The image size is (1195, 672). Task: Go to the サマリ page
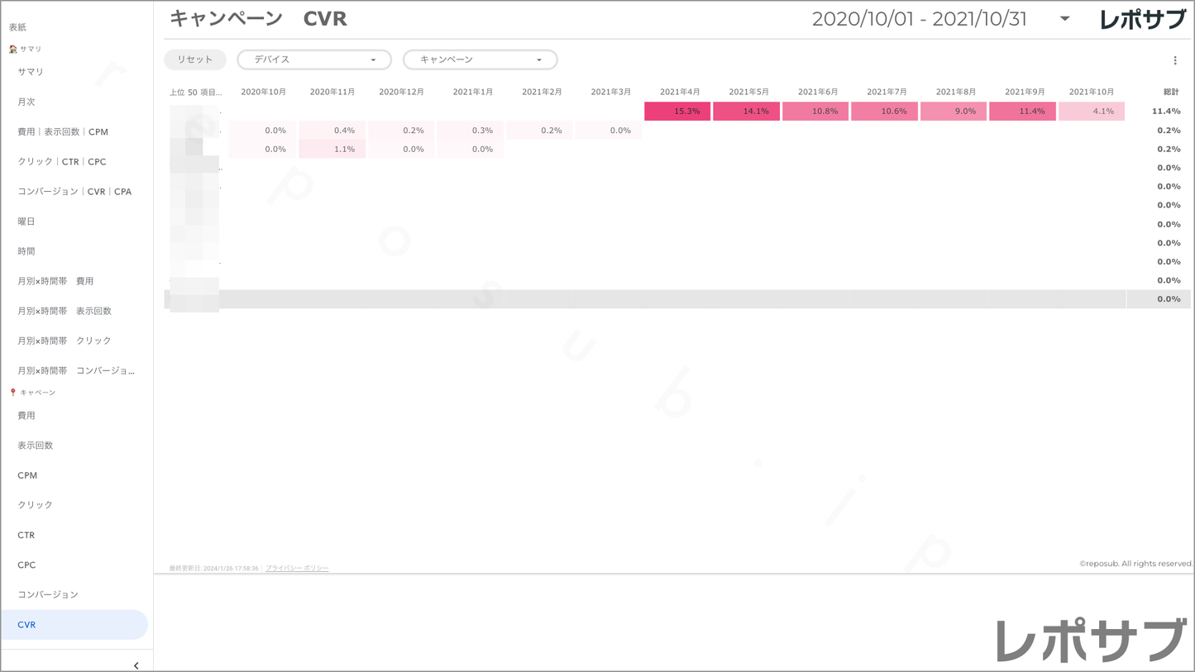point(31,72)
